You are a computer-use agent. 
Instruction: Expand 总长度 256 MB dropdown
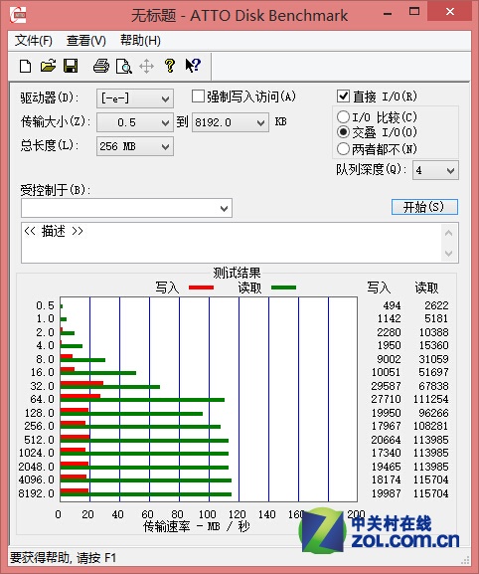(x=135, y=147)
